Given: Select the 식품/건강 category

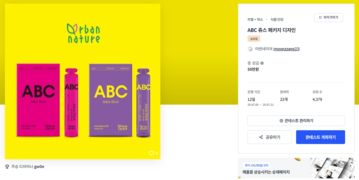Looking at the screenshot, I should pyautogui.click(x=277, y=19).
